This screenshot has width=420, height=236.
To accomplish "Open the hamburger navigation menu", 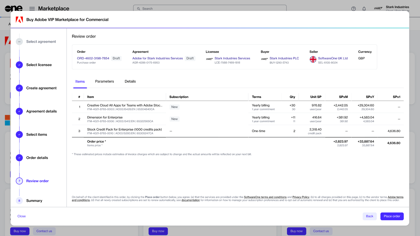I will pyautogui.click(x=32, y=9).
